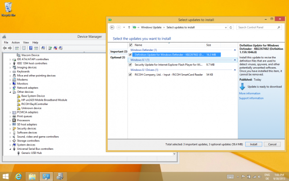Screen dimensions: 289x181
Task: Click Action Center flag tray icon
Action: pyautogui.click(x=243, y=177)
